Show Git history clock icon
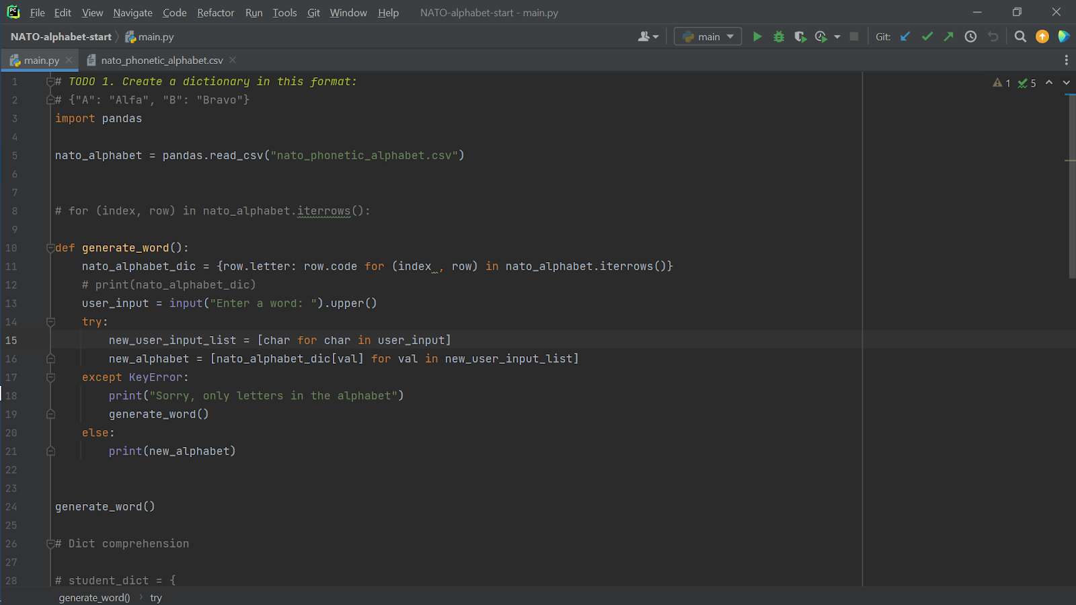 [x=970, y=37]
